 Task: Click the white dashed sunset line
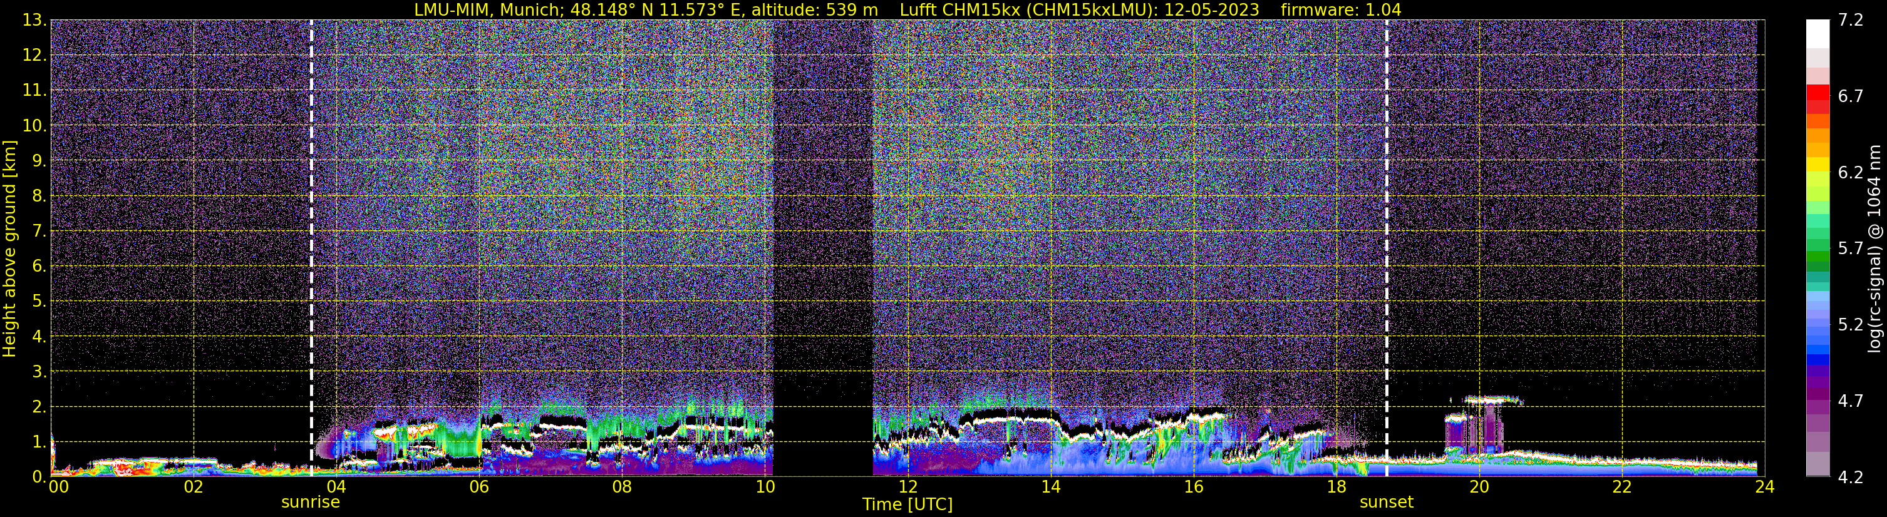(1387, 248)
